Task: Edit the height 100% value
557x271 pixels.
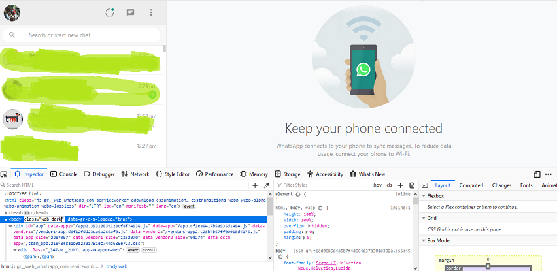Action: point(307,215)
